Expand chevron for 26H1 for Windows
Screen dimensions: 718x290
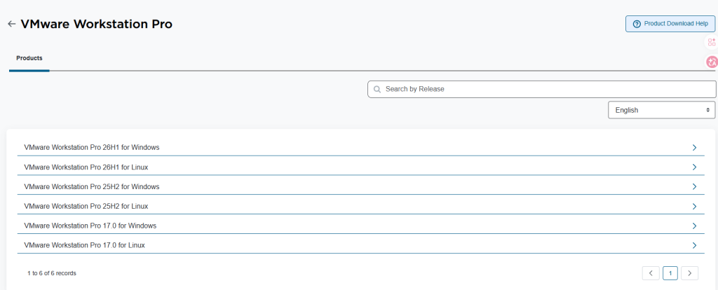pos(695,147)
